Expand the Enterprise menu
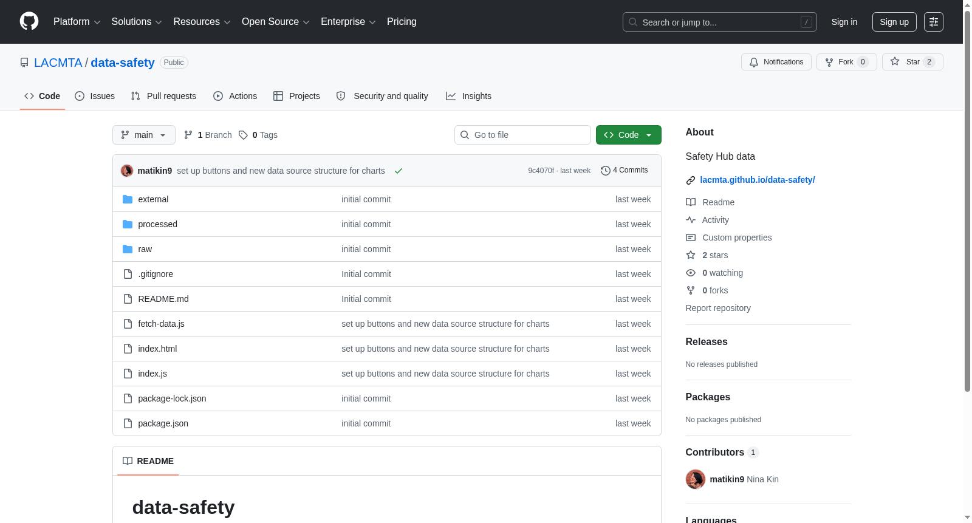 click(x=349, y=22)
